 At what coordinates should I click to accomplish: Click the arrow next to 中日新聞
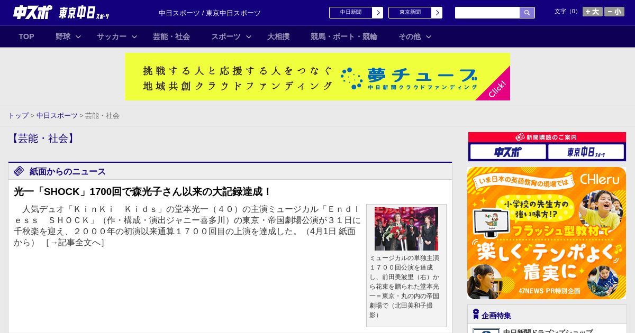(x=377, y=12)
